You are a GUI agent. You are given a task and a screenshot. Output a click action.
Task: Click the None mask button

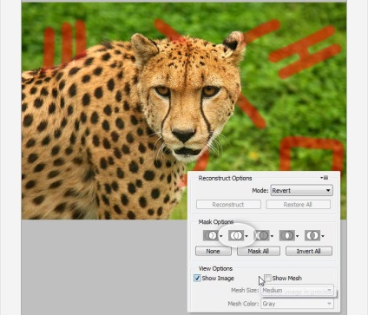click(214, 251)
